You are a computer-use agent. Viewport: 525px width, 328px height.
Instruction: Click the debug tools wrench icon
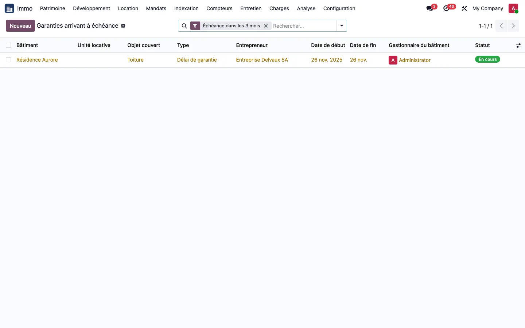pos(464,8)
